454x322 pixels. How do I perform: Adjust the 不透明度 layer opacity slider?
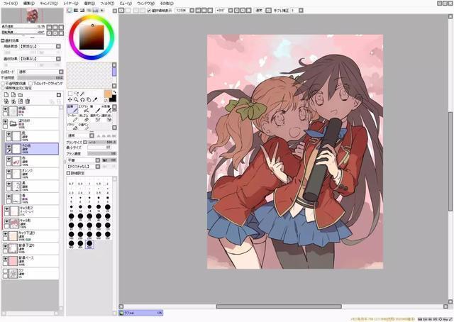[40, 78]
